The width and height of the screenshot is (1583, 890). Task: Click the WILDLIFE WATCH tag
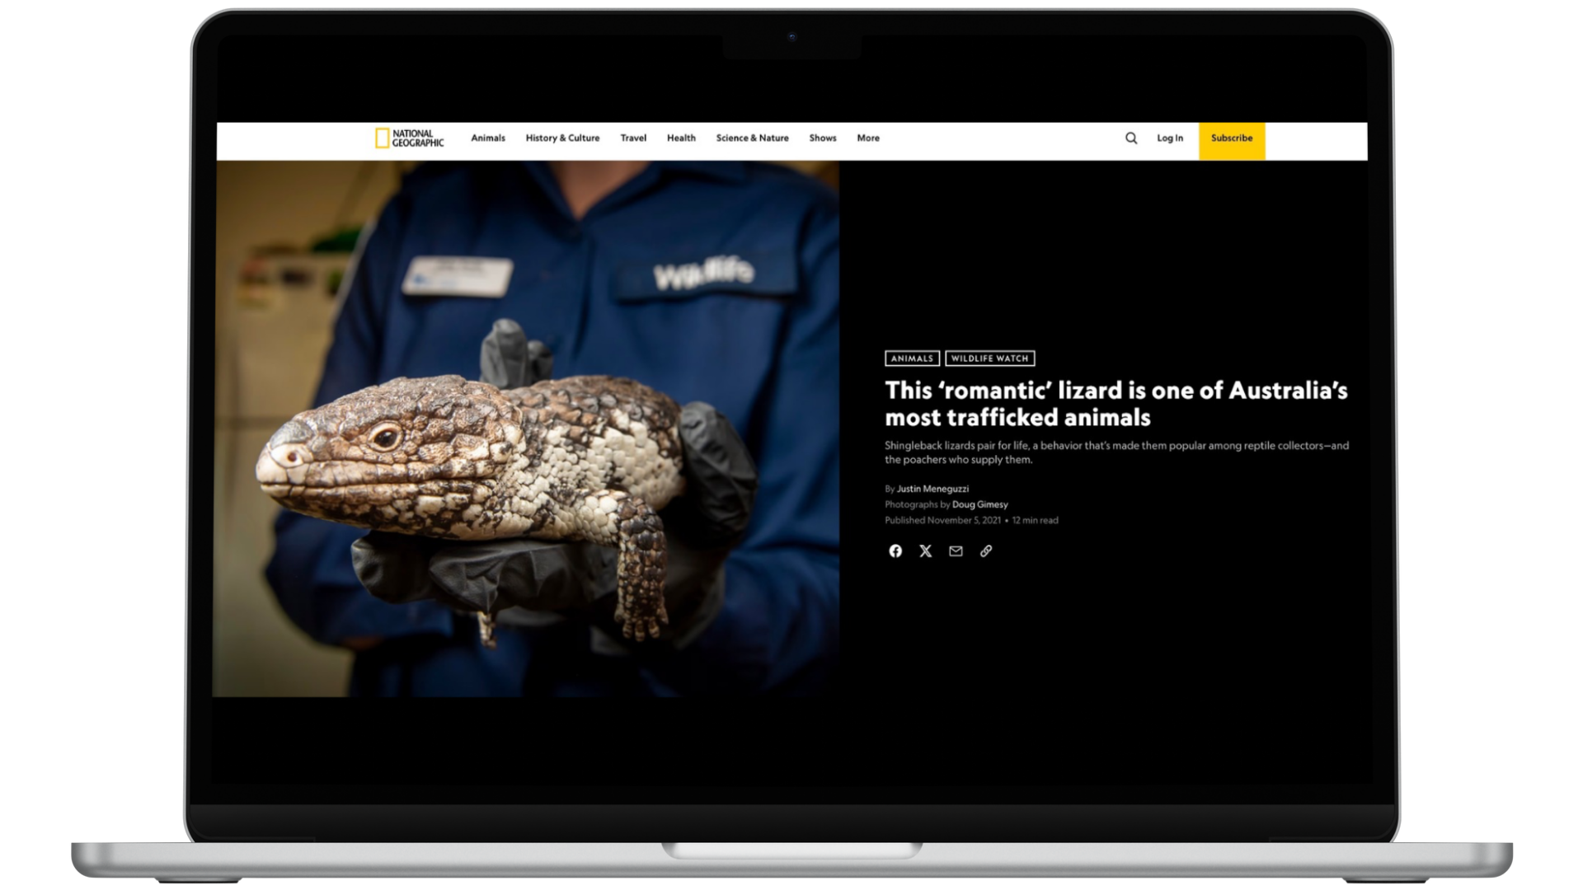pyautogui.click(x=989, y=358)
